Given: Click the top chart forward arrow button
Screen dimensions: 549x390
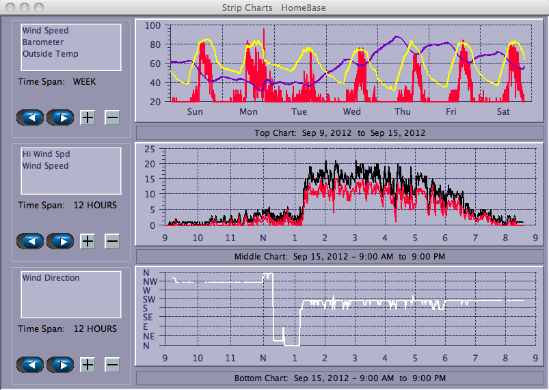Looking at the screenshot, I should point(60,117).
